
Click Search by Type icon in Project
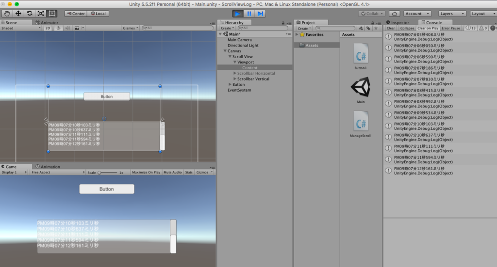tap(361, 28)
